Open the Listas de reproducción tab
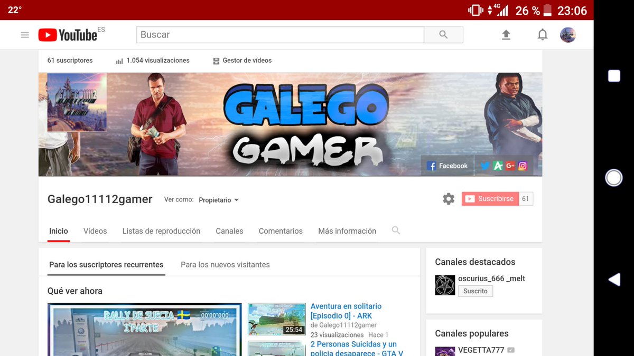The image size is (634, 356). [x=161, y=231]
